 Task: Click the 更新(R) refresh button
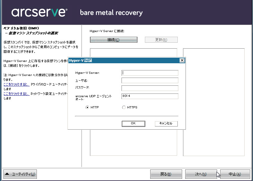click(161, 40)
